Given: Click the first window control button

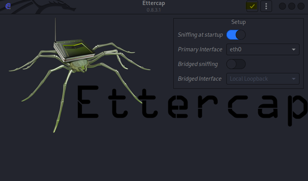Looking at the screenshot, I should click(282, 6).
